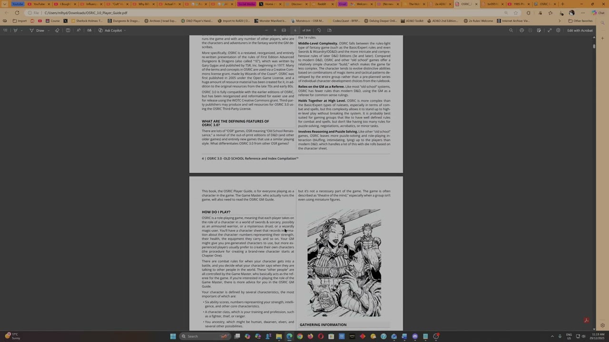The image size is (609, 342).
Task: Go back with the browser back arrow
Action: pyautogui.click(x=6, y=13)
